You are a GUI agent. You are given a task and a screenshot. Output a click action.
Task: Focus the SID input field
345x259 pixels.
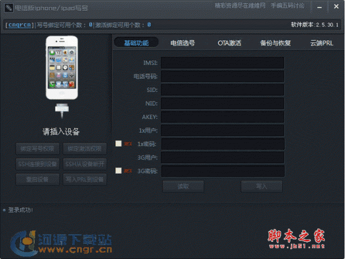[223, 90]
